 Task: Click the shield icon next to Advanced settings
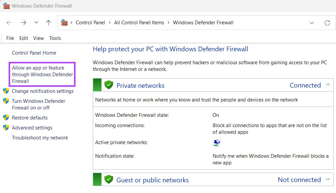click(x=6, y=127)
